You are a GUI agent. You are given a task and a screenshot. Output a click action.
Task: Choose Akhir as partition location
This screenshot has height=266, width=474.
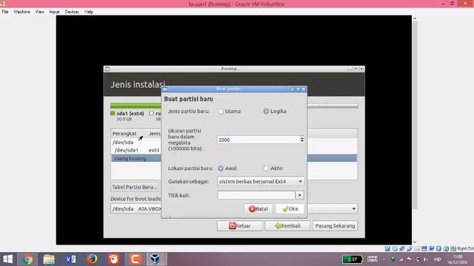[266, 168]
